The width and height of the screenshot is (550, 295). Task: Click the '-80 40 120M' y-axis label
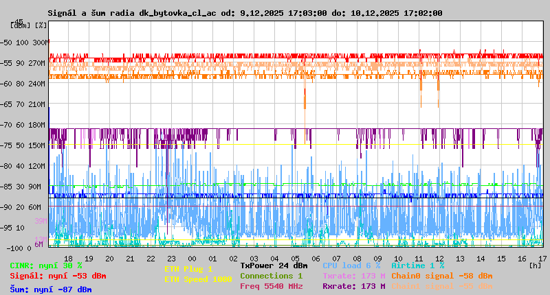23,166
